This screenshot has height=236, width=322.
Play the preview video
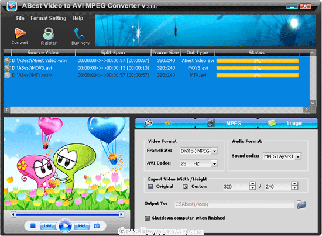(66, 225)
